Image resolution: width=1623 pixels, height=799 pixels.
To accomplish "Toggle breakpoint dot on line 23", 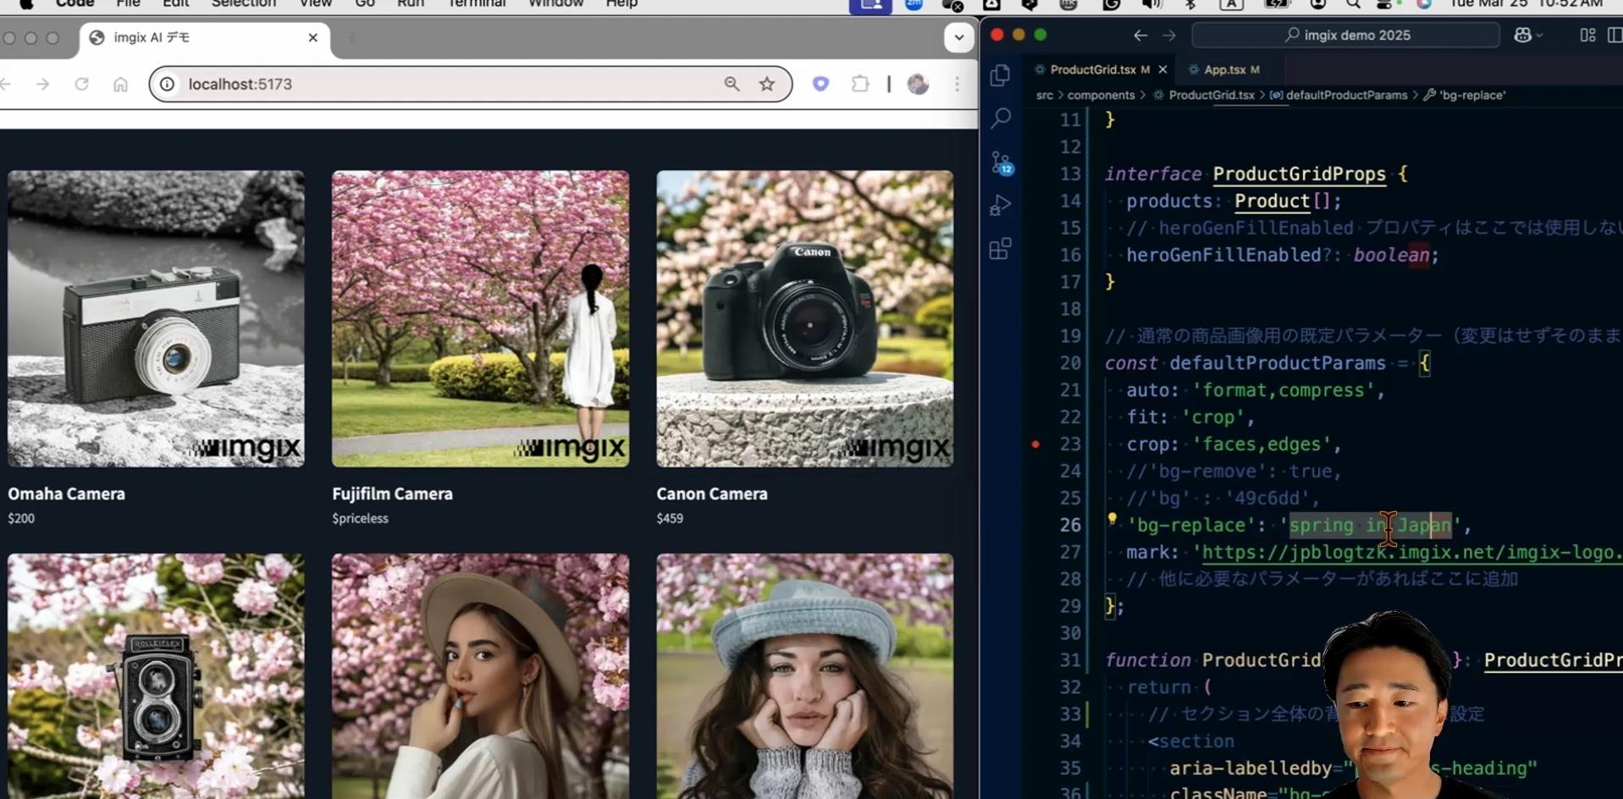I will pos(1035,444).
